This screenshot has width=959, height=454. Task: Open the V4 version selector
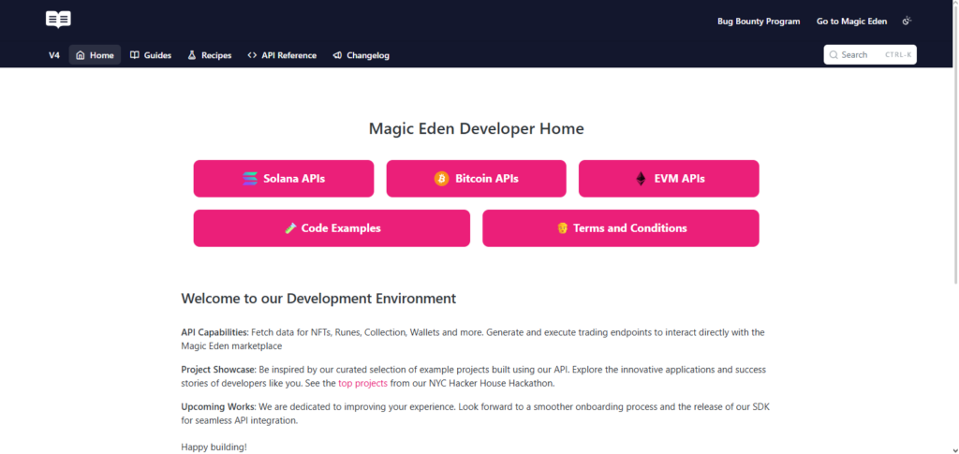coord(54,55)
